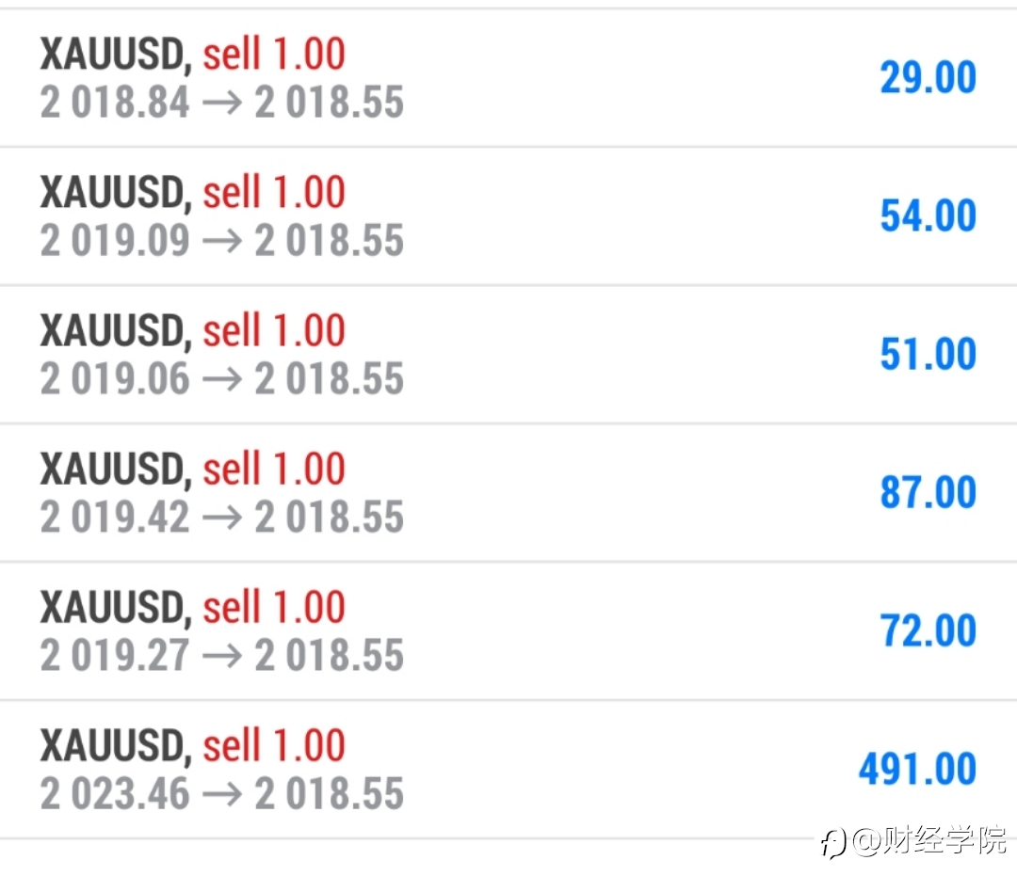Select the 2 023.46 entry trade row

tap(508, 770)
